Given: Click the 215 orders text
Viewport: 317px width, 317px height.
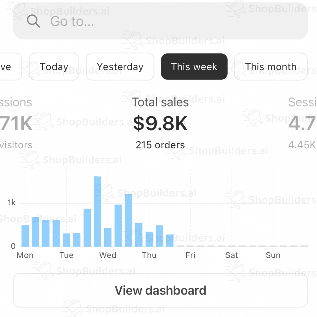Looking at the screenshot, I should click(x=160, y=145).
